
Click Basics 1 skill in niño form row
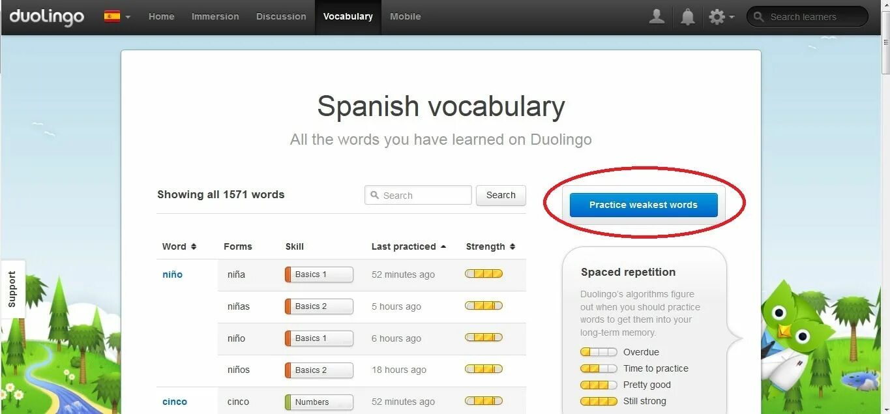(x=319, y=338)
